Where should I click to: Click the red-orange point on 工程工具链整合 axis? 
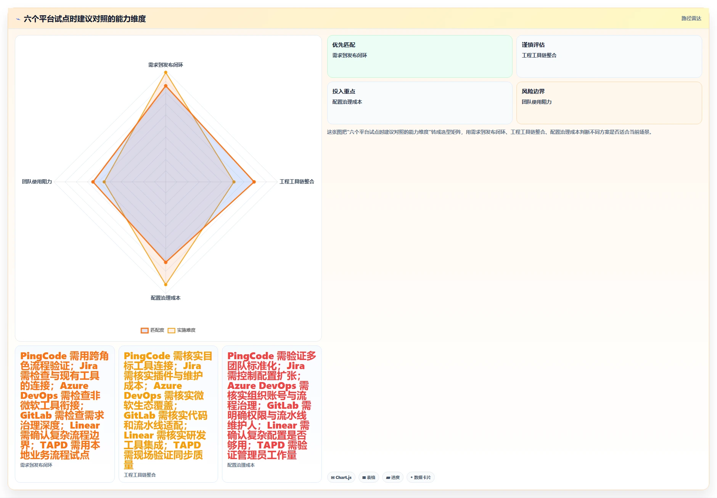click(x=254, y=182)
